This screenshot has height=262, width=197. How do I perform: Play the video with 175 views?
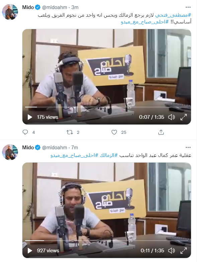[x=30, y=117]
